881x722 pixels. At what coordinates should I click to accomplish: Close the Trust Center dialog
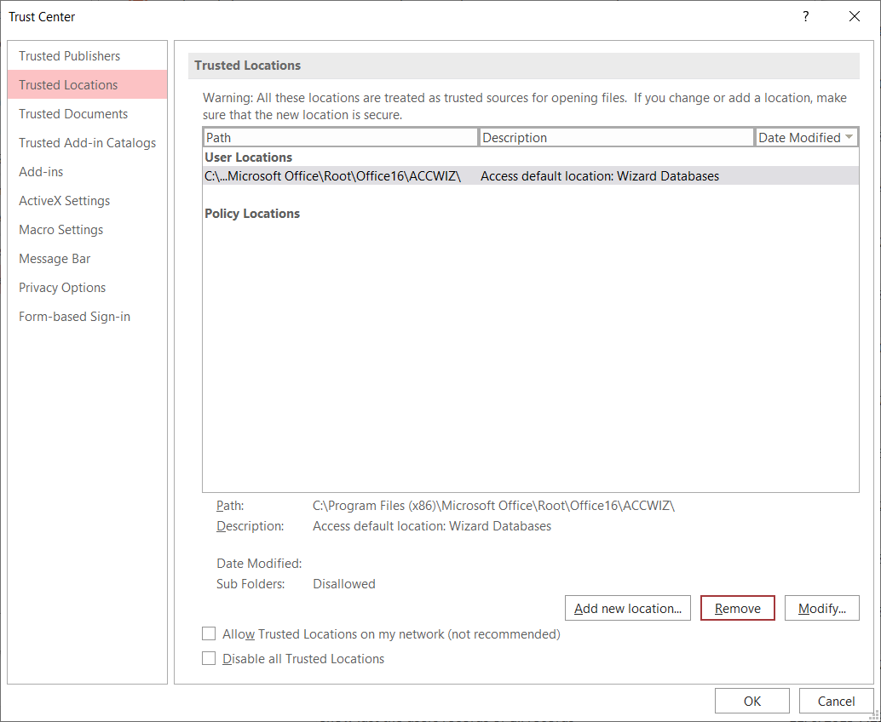855,17
